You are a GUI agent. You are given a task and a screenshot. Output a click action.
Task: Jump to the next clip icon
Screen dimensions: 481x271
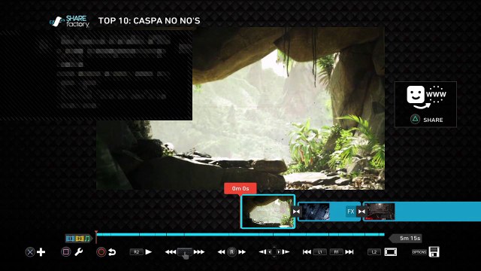click(x=349, y=252)
